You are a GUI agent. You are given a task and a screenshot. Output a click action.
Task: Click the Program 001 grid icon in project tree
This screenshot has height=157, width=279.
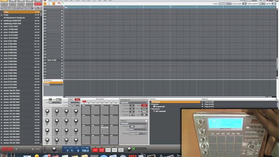pos(154,106)
